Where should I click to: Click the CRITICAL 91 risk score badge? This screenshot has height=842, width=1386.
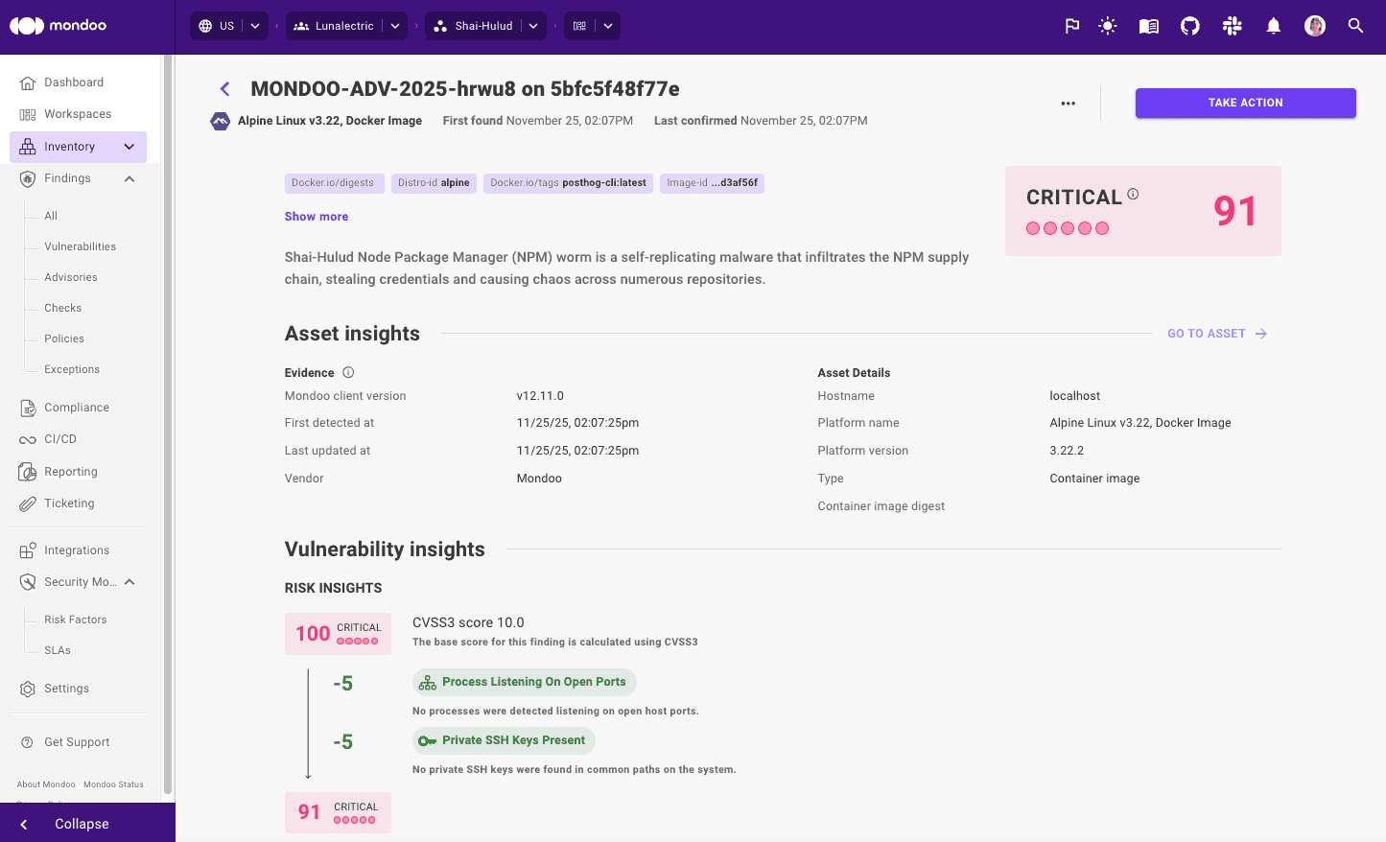[1142, 210]
